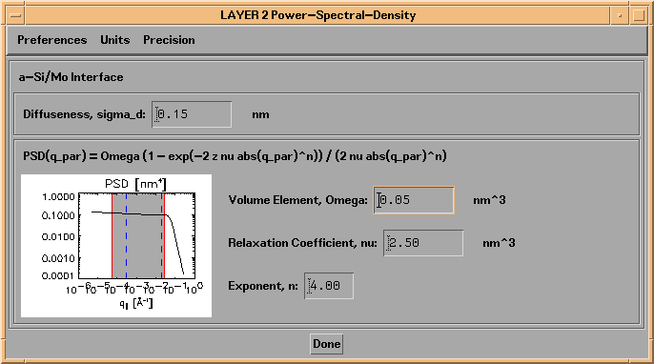Screen dimensions: 654x364
Task: Click the PSD [nm⁴] plot title
Action: tap(135, 184)
